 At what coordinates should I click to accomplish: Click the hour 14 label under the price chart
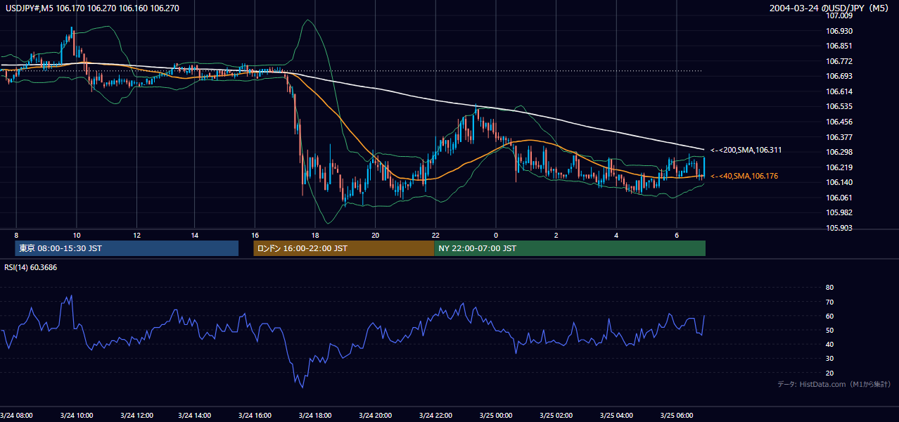tap(196, 235)
